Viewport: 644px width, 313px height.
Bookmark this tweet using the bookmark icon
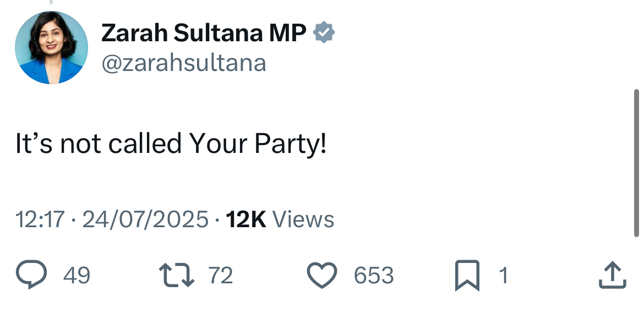467,276
